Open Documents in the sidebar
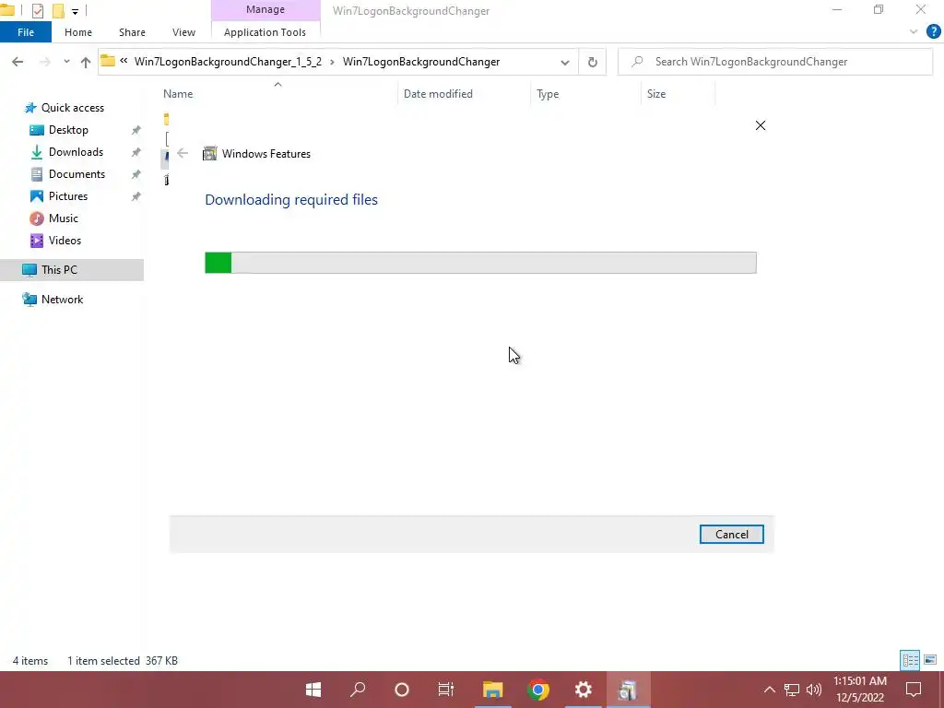The height and width of the screenshot is (708, 944). tap(77, 174)
